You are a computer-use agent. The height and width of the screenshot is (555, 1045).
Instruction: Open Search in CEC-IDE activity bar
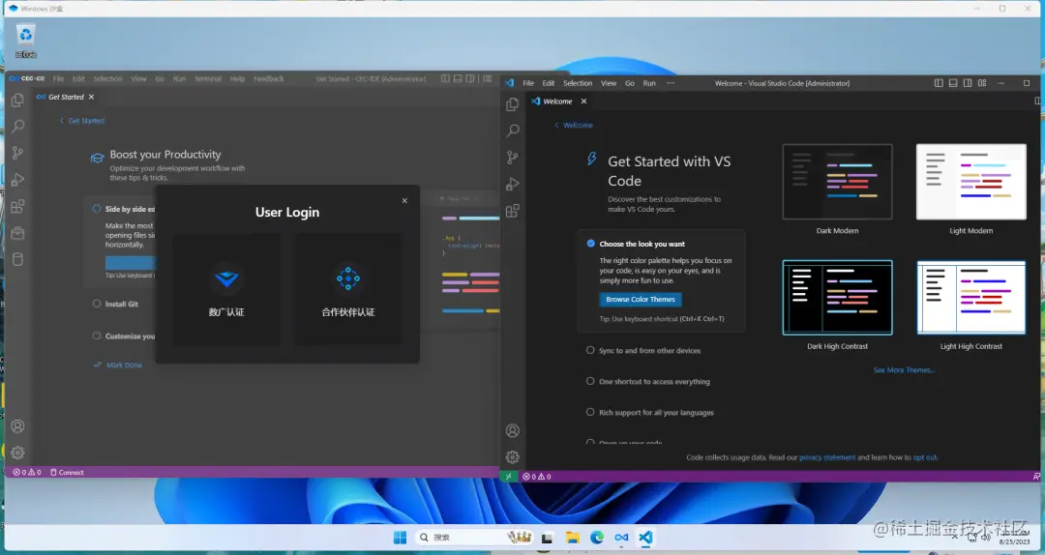[18, 126]
